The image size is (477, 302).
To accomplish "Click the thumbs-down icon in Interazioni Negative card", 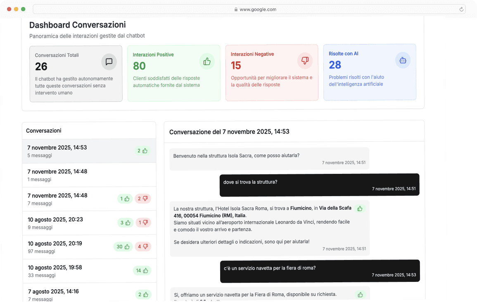I will [x=305, y=61].
